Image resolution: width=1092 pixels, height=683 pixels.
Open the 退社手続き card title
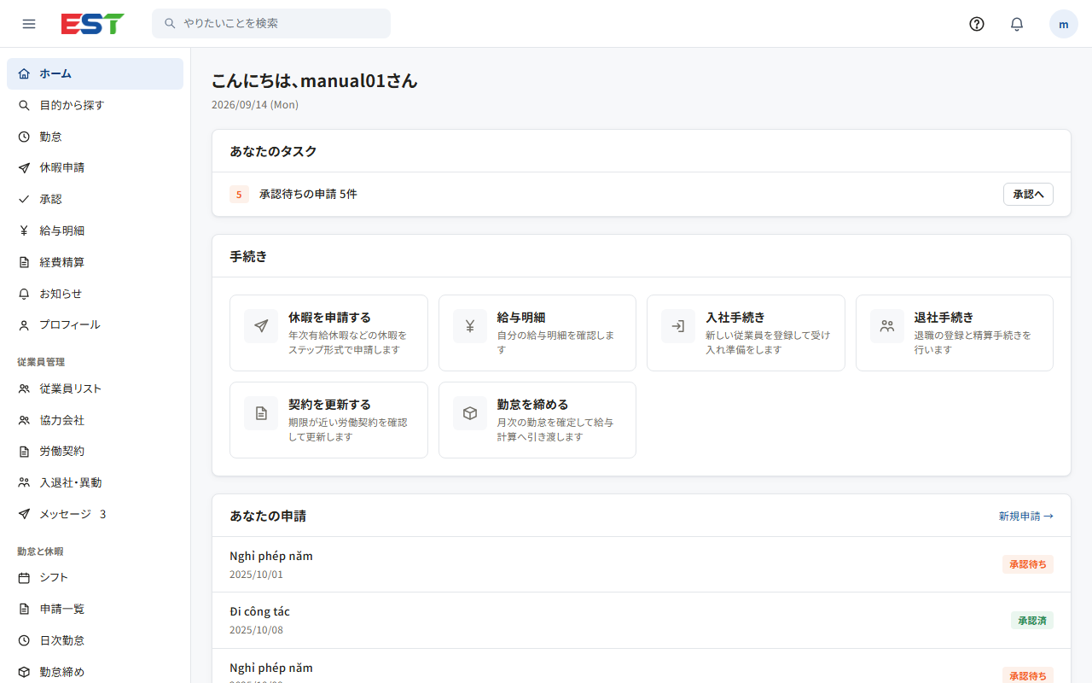click(x=944, y=318)
